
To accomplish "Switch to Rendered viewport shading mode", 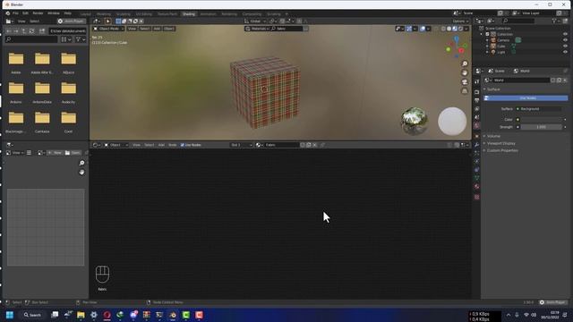I will point(460,29).
